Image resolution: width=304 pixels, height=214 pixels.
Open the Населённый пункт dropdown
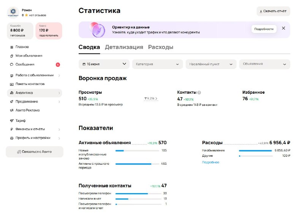pyautogui.click(x=211, y=64)
